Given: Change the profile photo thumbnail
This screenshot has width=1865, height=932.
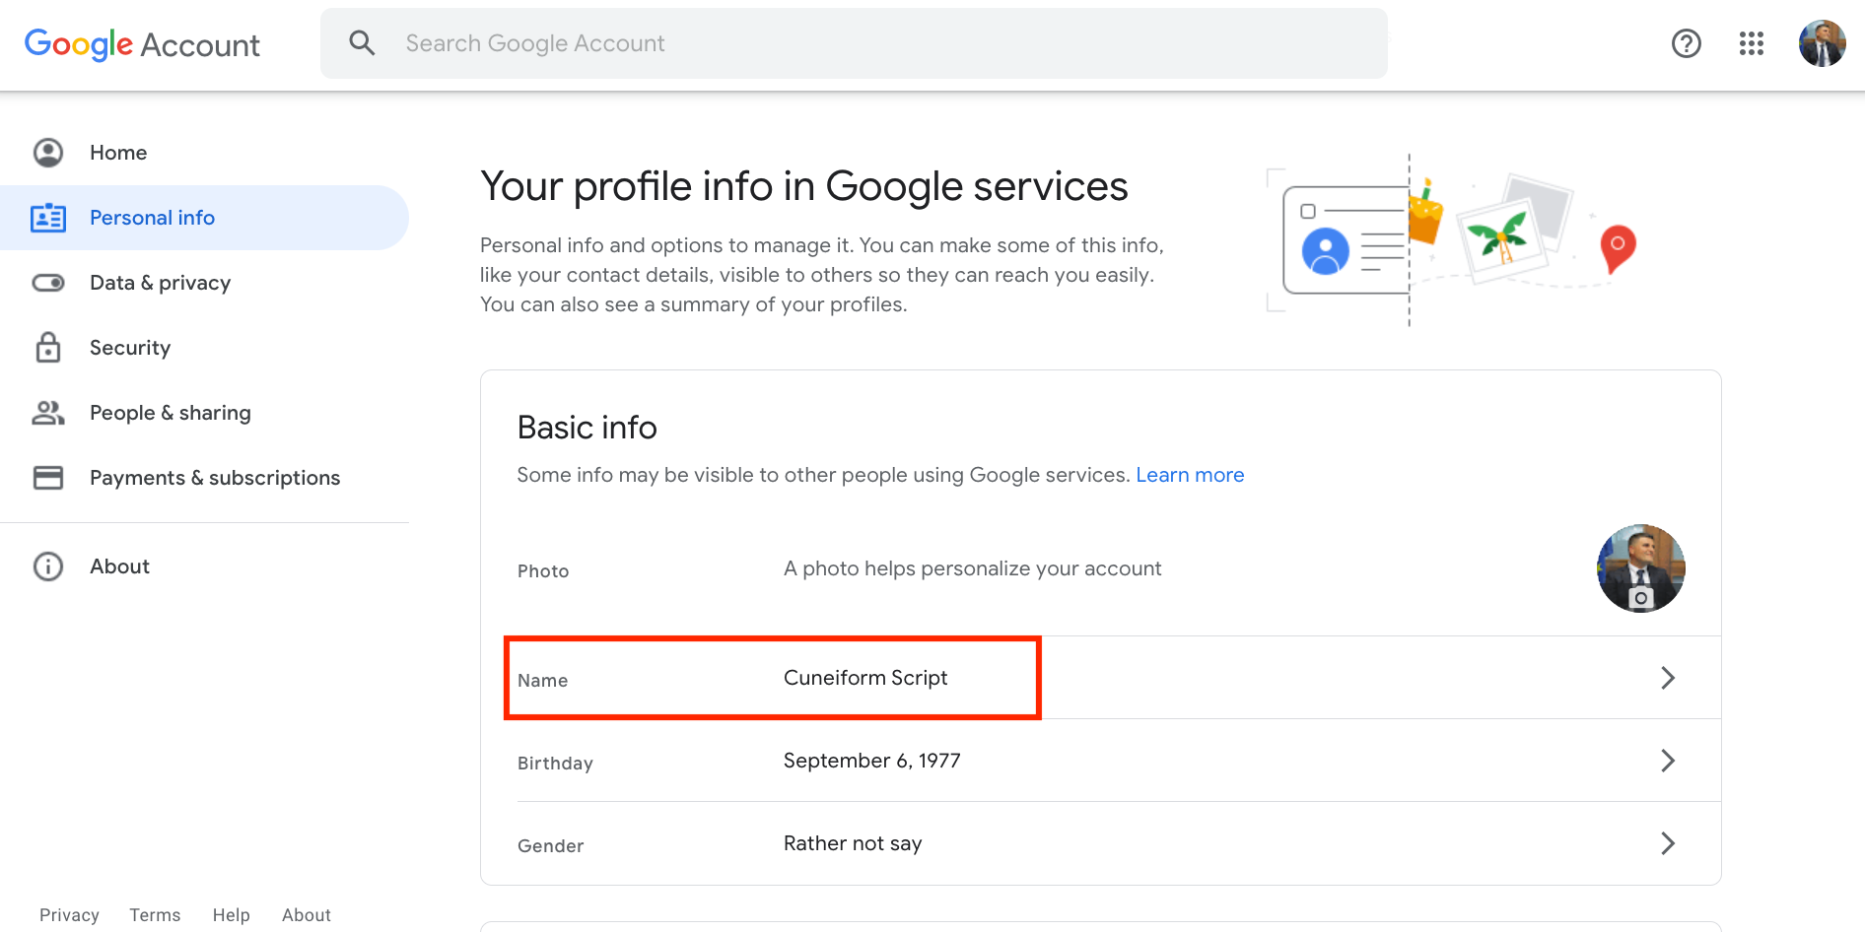Looking at the screenshot, I should (1640, 568).
